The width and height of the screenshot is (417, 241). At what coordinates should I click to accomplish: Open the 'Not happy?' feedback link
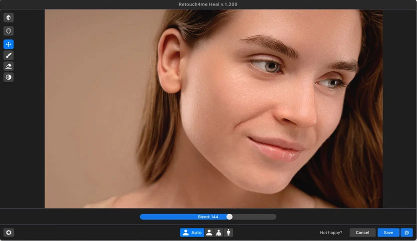click(331, 233)
